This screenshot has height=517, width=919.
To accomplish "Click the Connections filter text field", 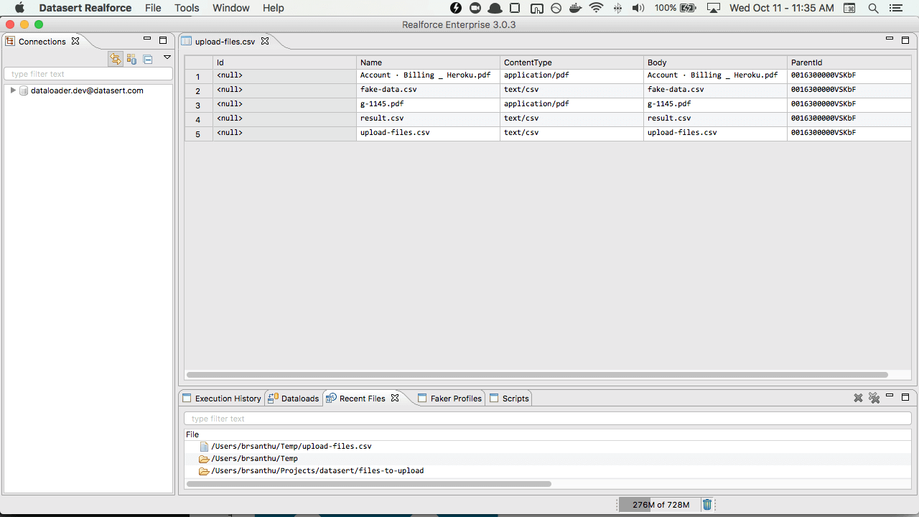I will [88, 74].
